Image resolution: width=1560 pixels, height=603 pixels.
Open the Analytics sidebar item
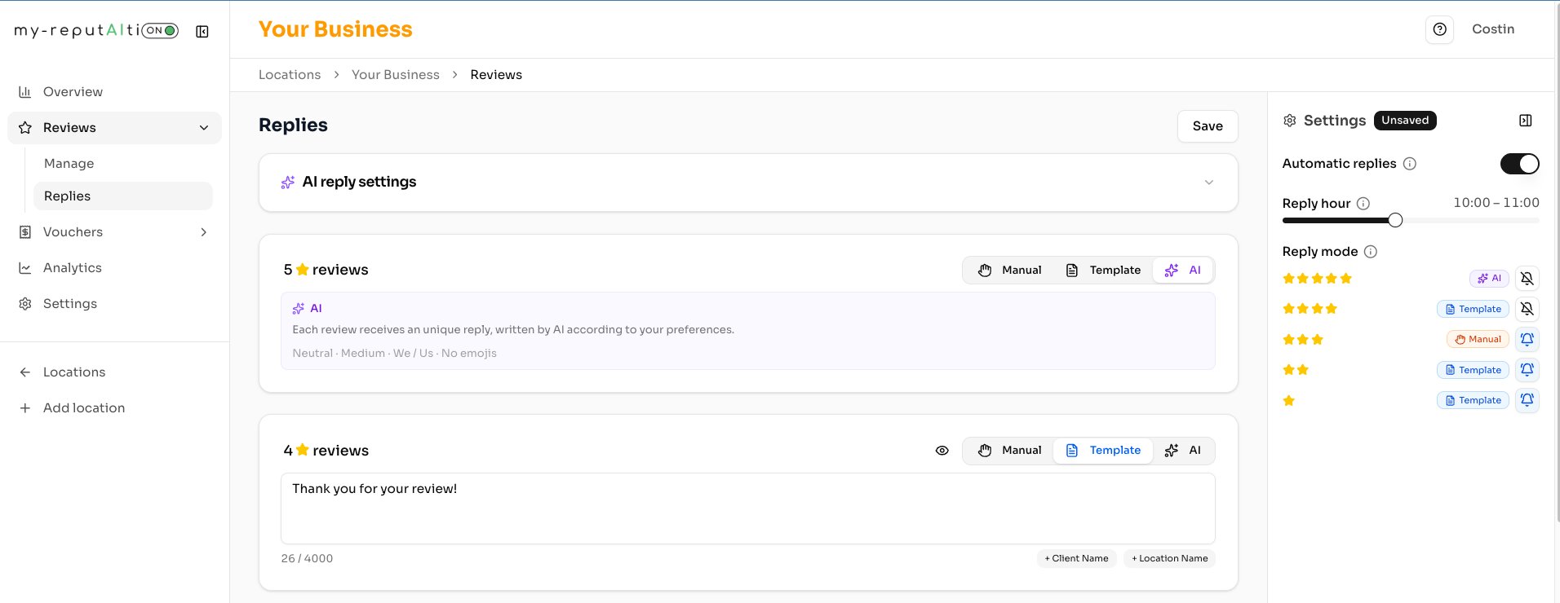(114, 268)
